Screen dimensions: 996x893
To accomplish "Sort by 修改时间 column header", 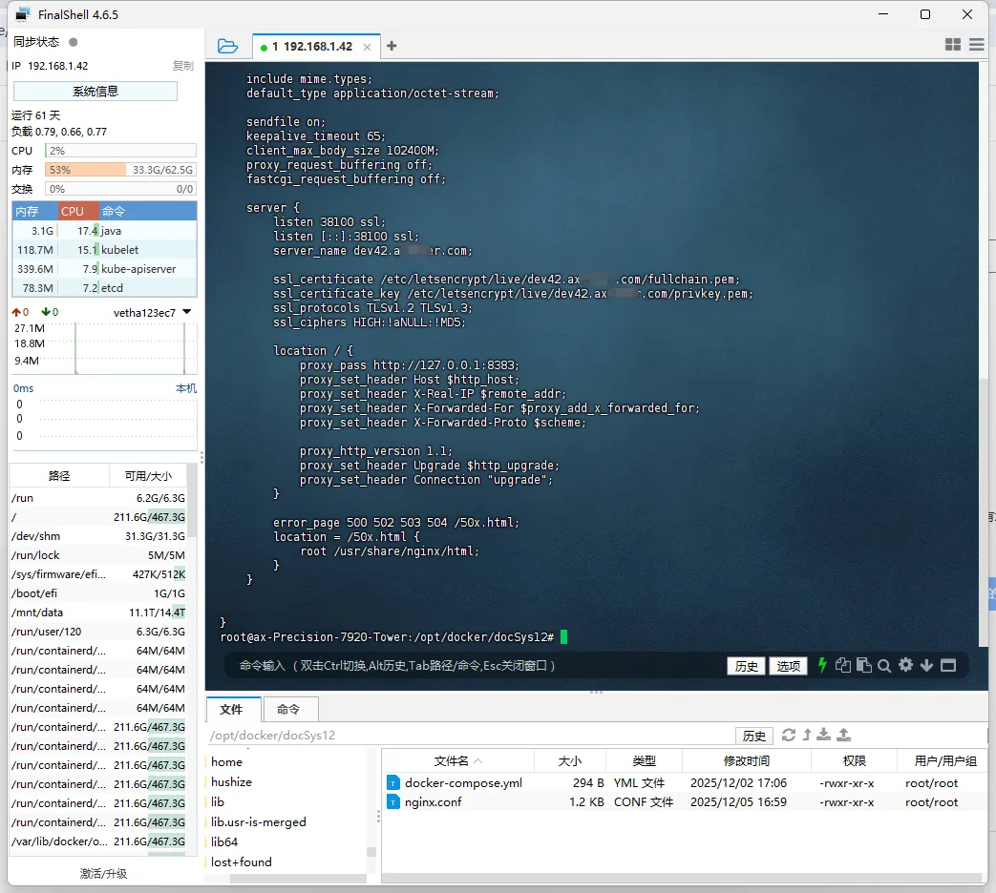I will tap(747, 760).
